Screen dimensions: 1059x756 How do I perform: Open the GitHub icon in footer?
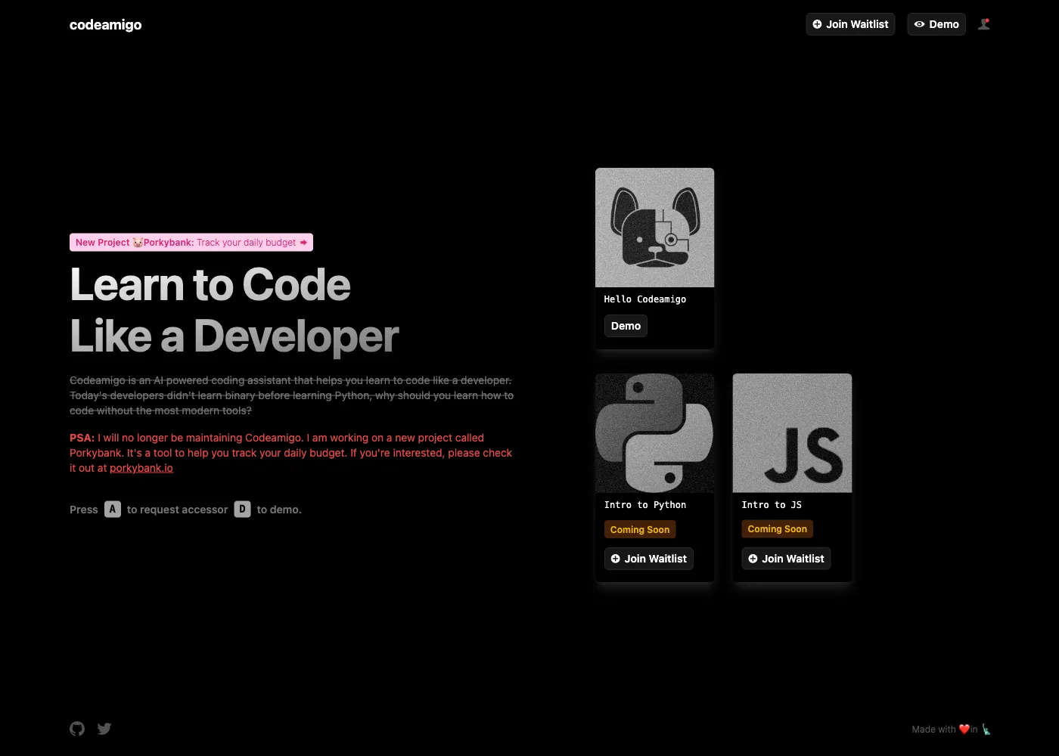point(77,729)
